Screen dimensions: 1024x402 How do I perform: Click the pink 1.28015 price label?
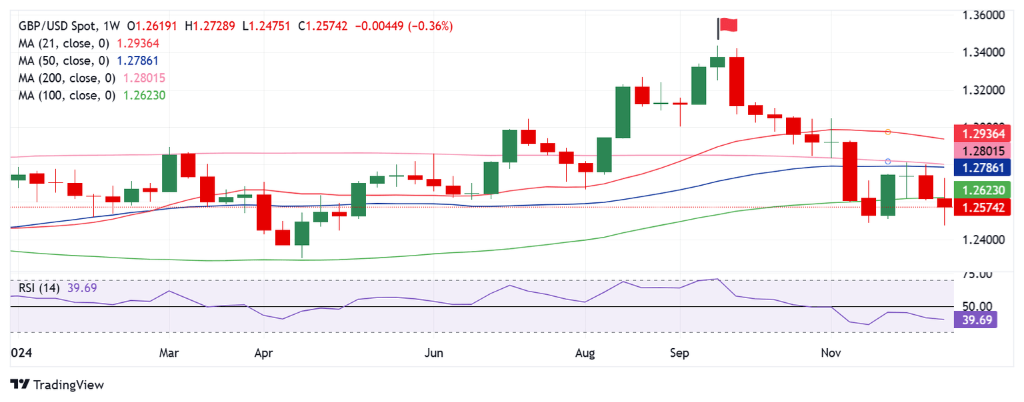click(983, 150)
